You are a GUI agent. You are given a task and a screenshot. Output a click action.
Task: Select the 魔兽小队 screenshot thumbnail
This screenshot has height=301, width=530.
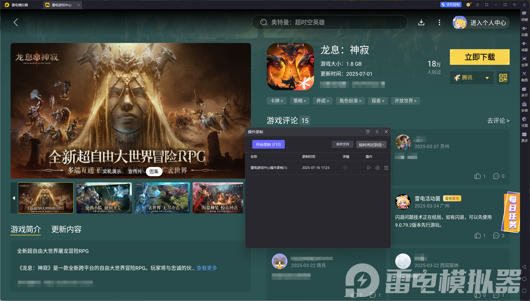tap(104, 198)
